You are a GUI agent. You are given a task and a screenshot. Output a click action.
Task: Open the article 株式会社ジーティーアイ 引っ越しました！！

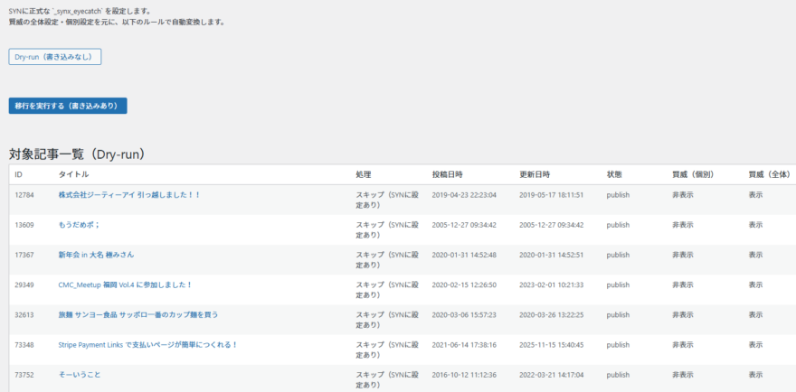(x=129, y=195)
